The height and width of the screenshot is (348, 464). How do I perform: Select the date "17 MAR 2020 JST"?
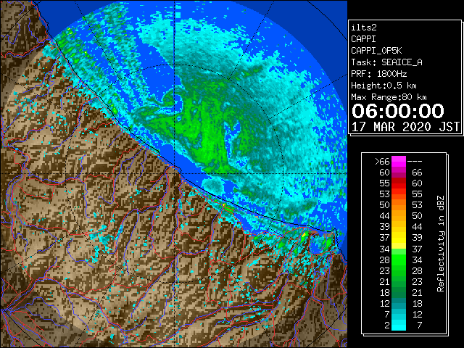click(405, 127)
